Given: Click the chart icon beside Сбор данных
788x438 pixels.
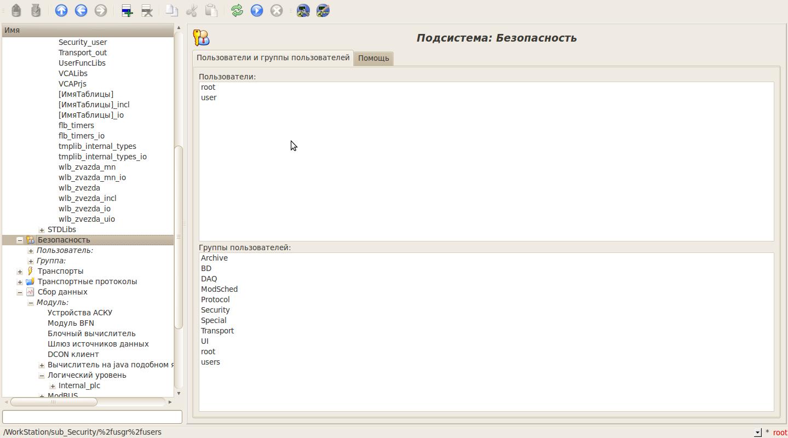Looking at the screenshot, I should click(x=30, y=292).
